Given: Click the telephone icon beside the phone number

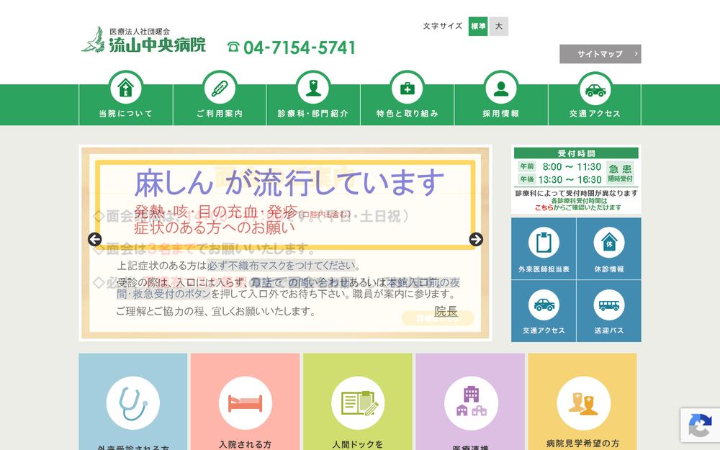Looking at the screenshot, I should coord(233,47).
